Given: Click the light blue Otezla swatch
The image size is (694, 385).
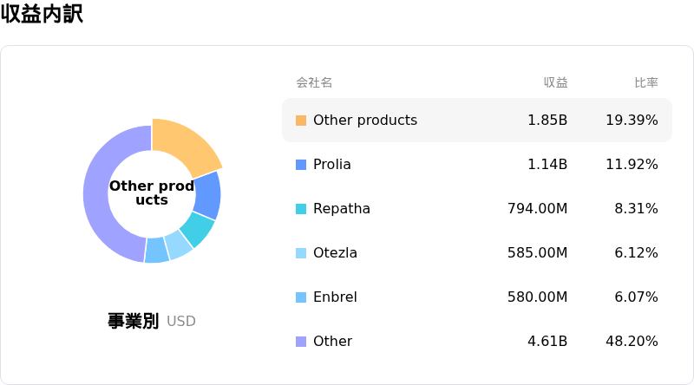Looking at the screenshot, I should point(301,253).
